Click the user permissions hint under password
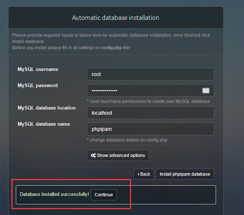 [x=148, y=101]
